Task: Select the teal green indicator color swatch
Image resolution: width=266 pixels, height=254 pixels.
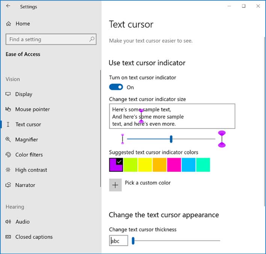Action: pyautogui.click(x=203, y=165)
